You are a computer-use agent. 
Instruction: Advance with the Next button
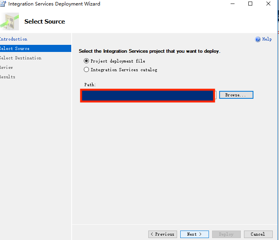click(x=194, y=234)
